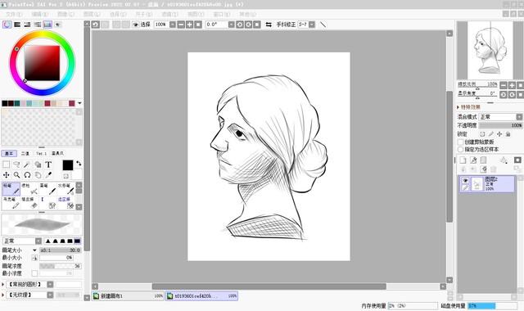
Task: Open the 无纹理 texture dropdown
Action: pyautogui.click(x=50, y=295)
